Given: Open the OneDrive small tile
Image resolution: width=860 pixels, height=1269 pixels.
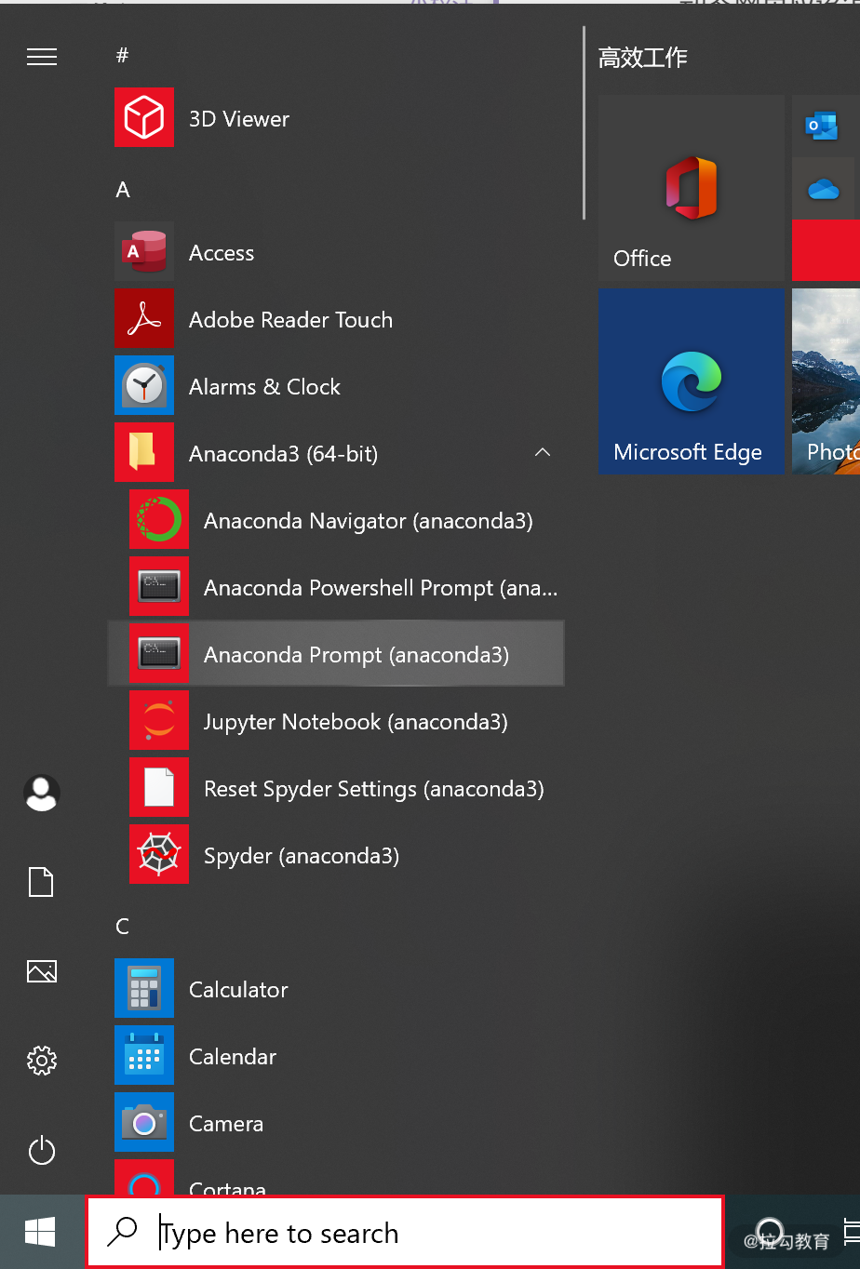Looking at the screenshot, I should pyautogui.click(x=823, y=189).
